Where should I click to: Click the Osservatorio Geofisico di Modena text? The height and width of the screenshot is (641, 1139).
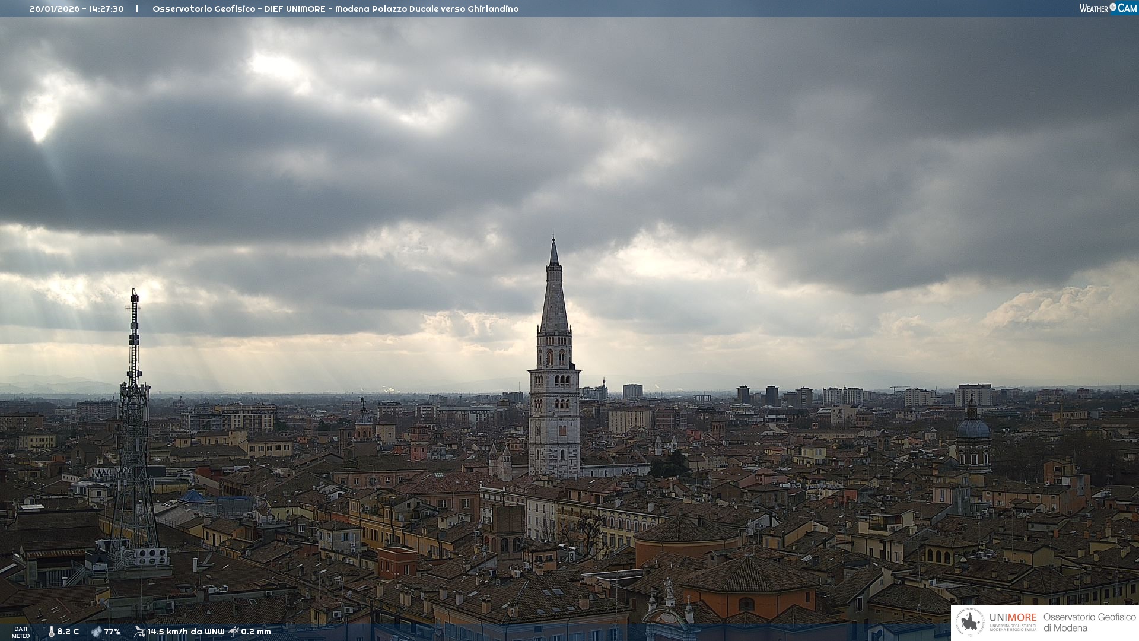tap(1089, 623)
